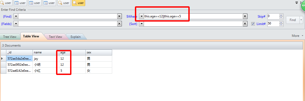Viewport: 305px width, 101px height.
Task: Select the row header of the 小红 row
Action: pyautogui.click(x=3, y=71)
